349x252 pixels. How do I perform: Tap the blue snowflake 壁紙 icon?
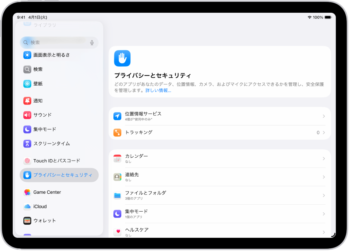tap(27, 83)
